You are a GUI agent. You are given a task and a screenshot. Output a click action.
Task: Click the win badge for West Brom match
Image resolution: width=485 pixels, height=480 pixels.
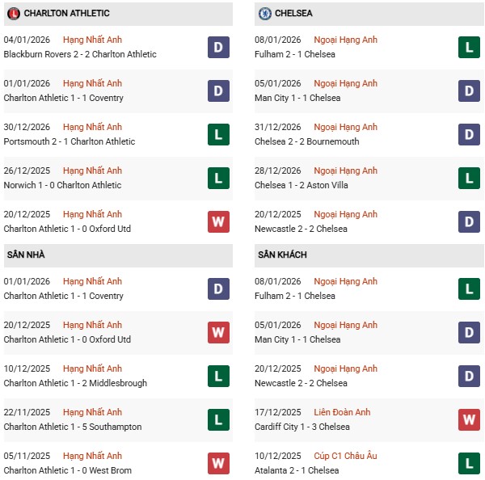pyautogui.click(x=218, y=463)
